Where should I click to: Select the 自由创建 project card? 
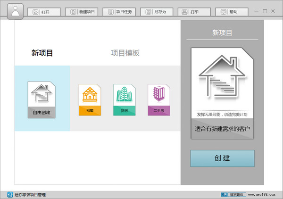42,100
